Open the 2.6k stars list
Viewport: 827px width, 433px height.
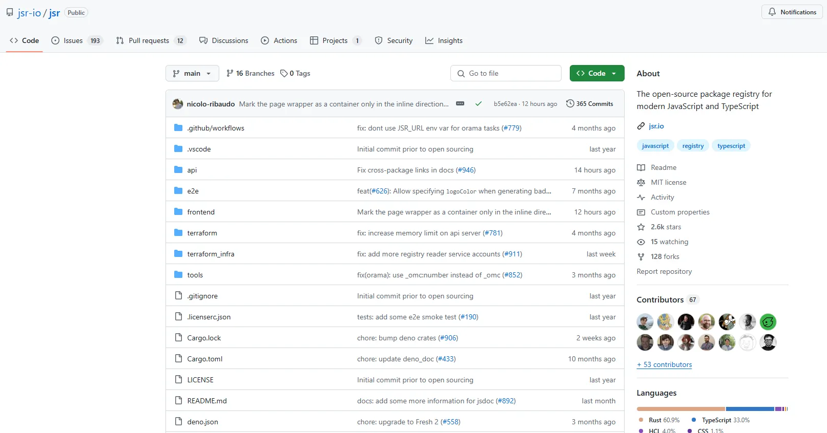[x=666, y=227]
